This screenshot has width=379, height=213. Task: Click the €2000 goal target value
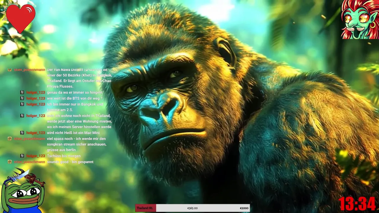click(x=244, y=208)
